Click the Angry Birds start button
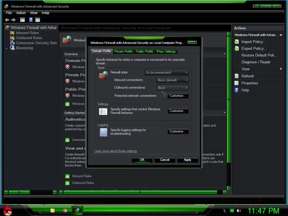Screen dimensions: 288x216 [x=8, y=210]
